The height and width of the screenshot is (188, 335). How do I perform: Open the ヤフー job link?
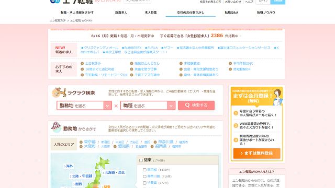tap(167, 48)
